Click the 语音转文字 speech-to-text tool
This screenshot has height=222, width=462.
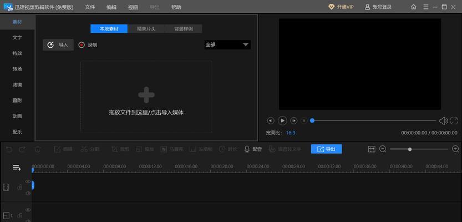285,149
